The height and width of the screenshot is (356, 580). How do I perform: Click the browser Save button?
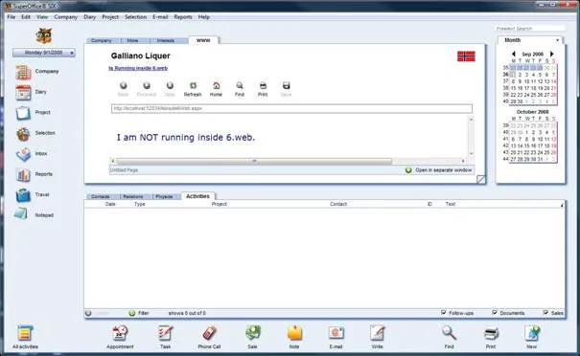pyautogui.click(x=286, y=89)
